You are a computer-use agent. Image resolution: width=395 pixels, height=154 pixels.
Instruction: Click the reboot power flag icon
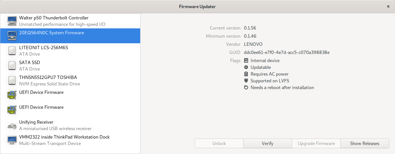click(x=246, y=88)
